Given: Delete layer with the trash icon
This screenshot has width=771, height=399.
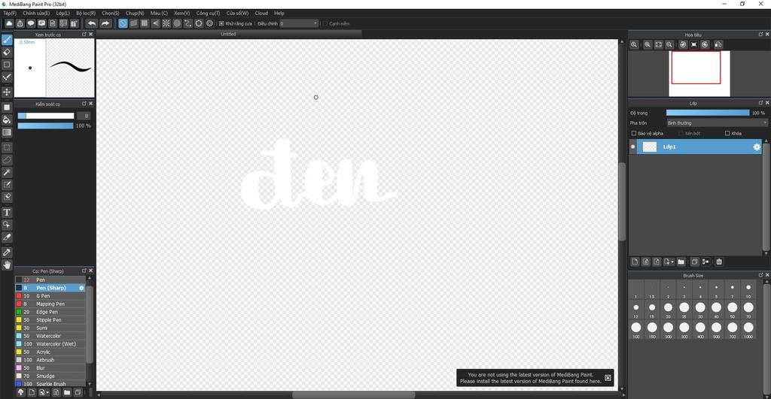Looking at the screenshot, I should coord(719,262).
